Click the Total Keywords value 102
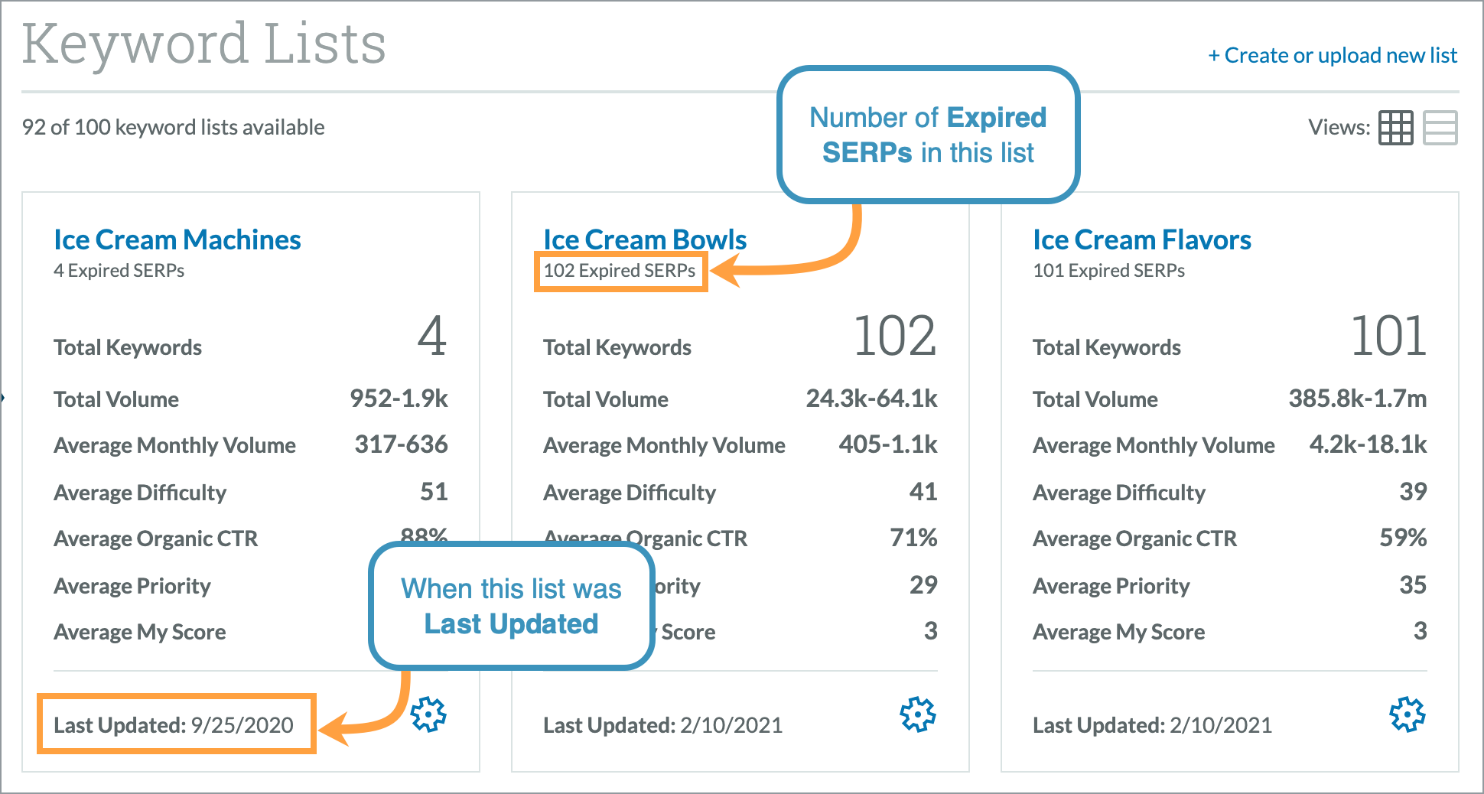1484x794 pixels. (x=897, y=337)
